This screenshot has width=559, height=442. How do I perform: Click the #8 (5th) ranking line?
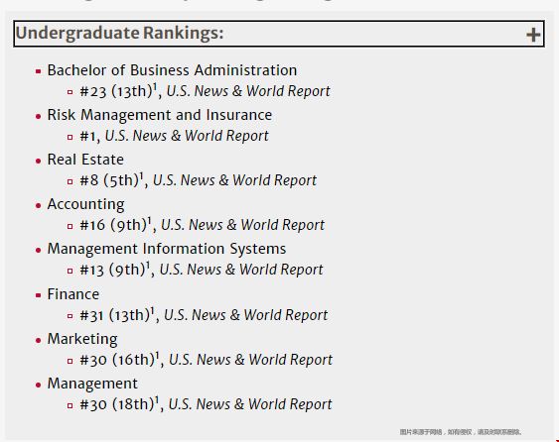(x=199, y=180)
